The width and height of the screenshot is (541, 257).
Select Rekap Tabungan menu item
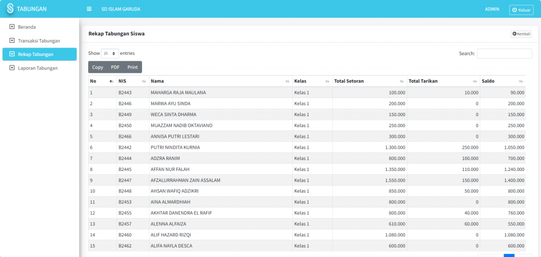(x=40, y=54)
